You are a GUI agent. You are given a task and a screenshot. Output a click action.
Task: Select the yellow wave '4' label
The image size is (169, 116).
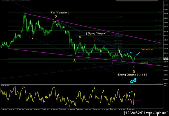[80, 37]
